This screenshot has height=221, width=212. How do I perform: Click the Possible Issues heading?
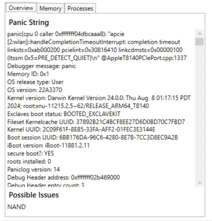[x=34, y=195]
